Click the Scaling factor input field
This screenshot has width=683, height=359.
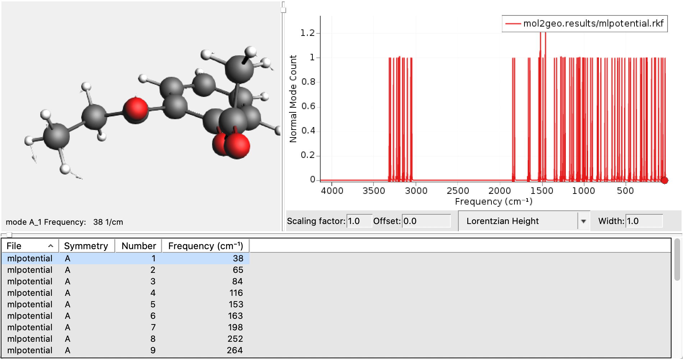(359, 221)
